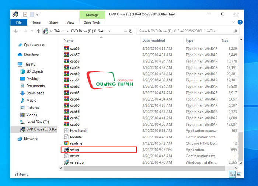Sort files by Name column
Viewport: 258px width, 186px height.
tap(69, 41)
